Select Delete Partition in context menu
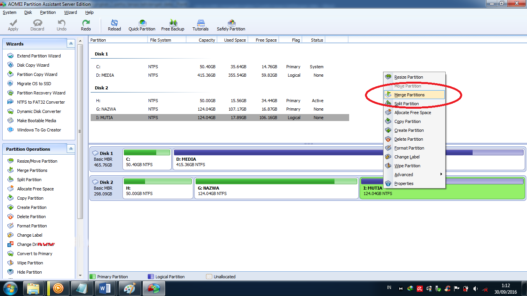Viewport: 527px width, 296px height. [x=415, y=139]
